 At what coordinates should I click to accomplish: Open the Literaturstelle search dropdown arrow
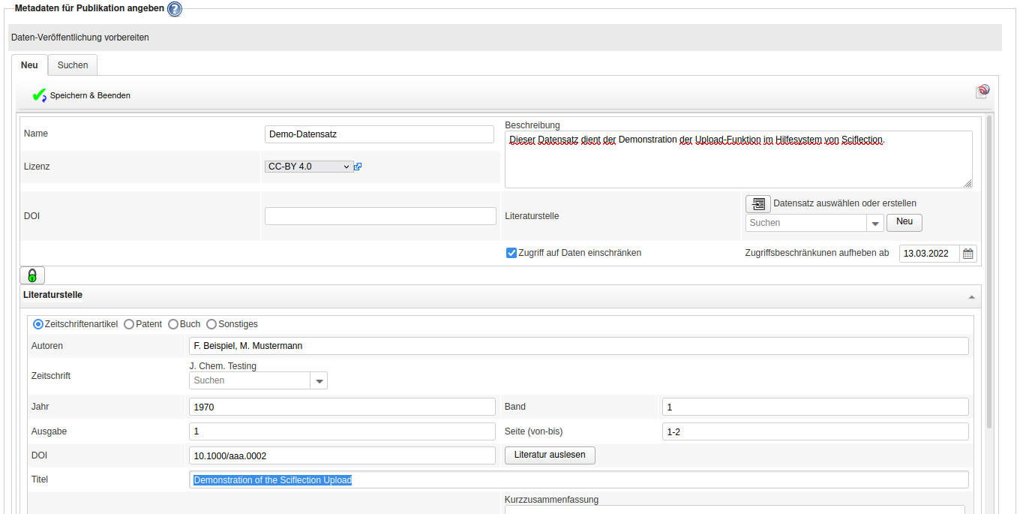[875, 224]
